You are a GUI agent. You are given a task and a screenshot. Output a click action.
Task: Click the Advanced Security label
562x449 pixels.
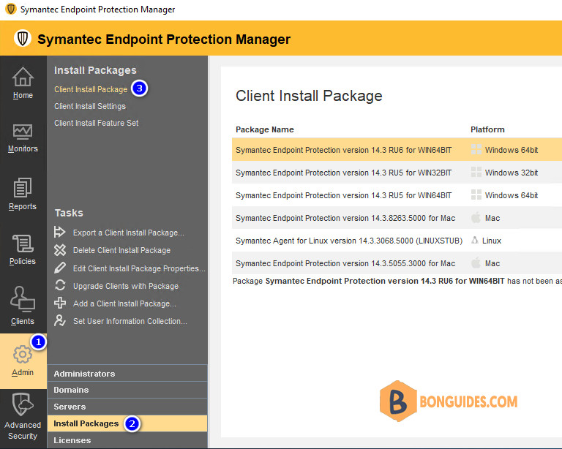click(x=23, y=431)
